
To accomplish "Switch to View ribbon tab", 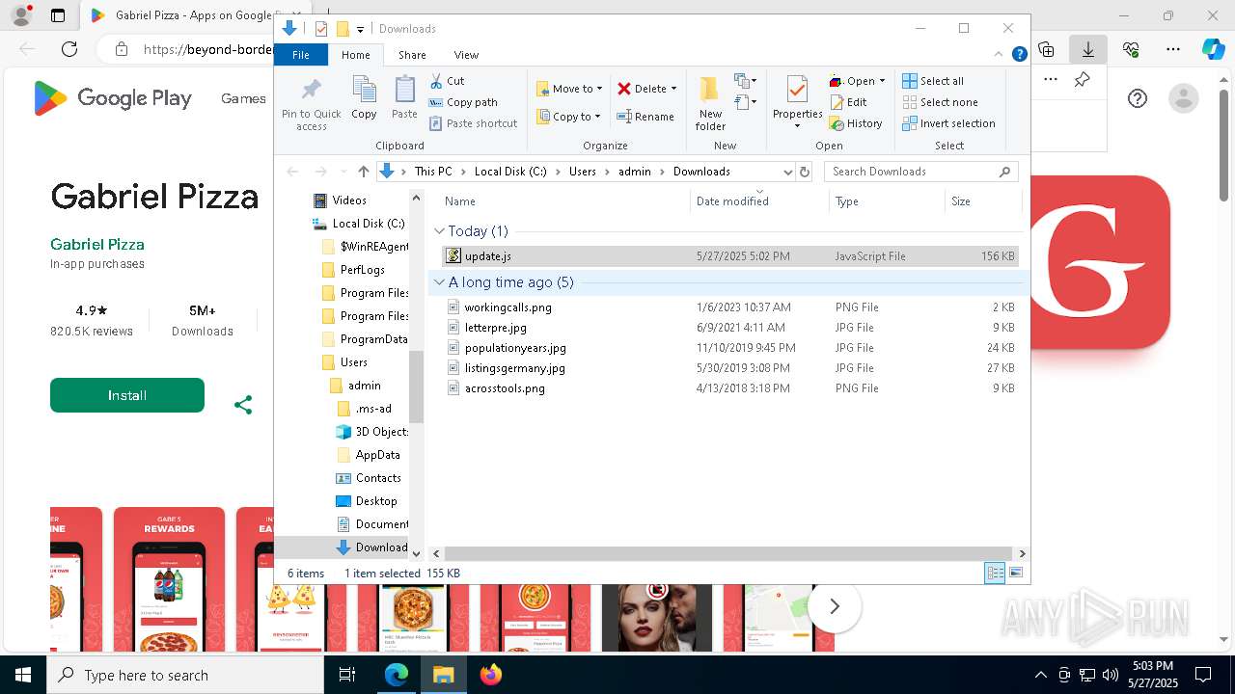I will [466, 55].
